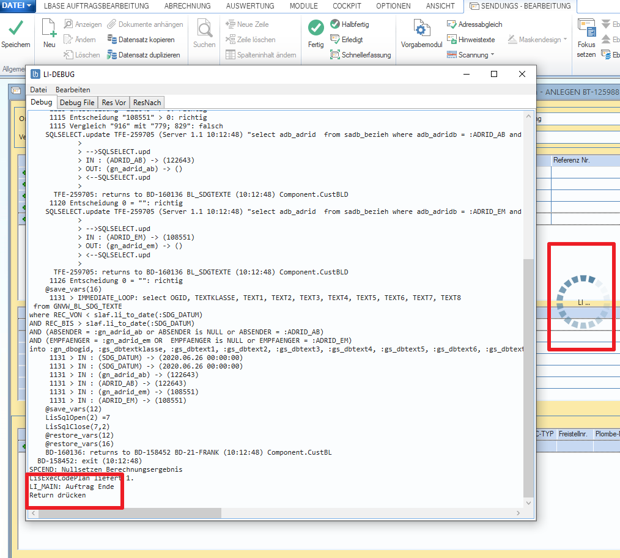Click 'LI_MAIN: Auftrag Ende' log line
The height and width of the screenshot is (558, 620).
pyautogui.click(x=72, y=486)
